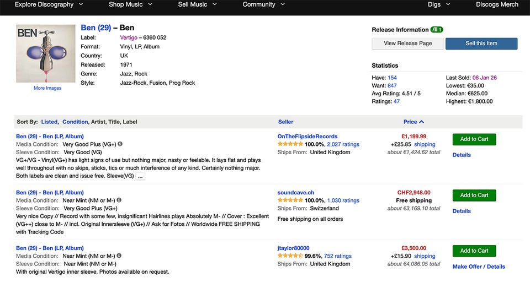The image size is (530, 288).
Task: Open the Sell Music menu
Action: coord(197,4)
